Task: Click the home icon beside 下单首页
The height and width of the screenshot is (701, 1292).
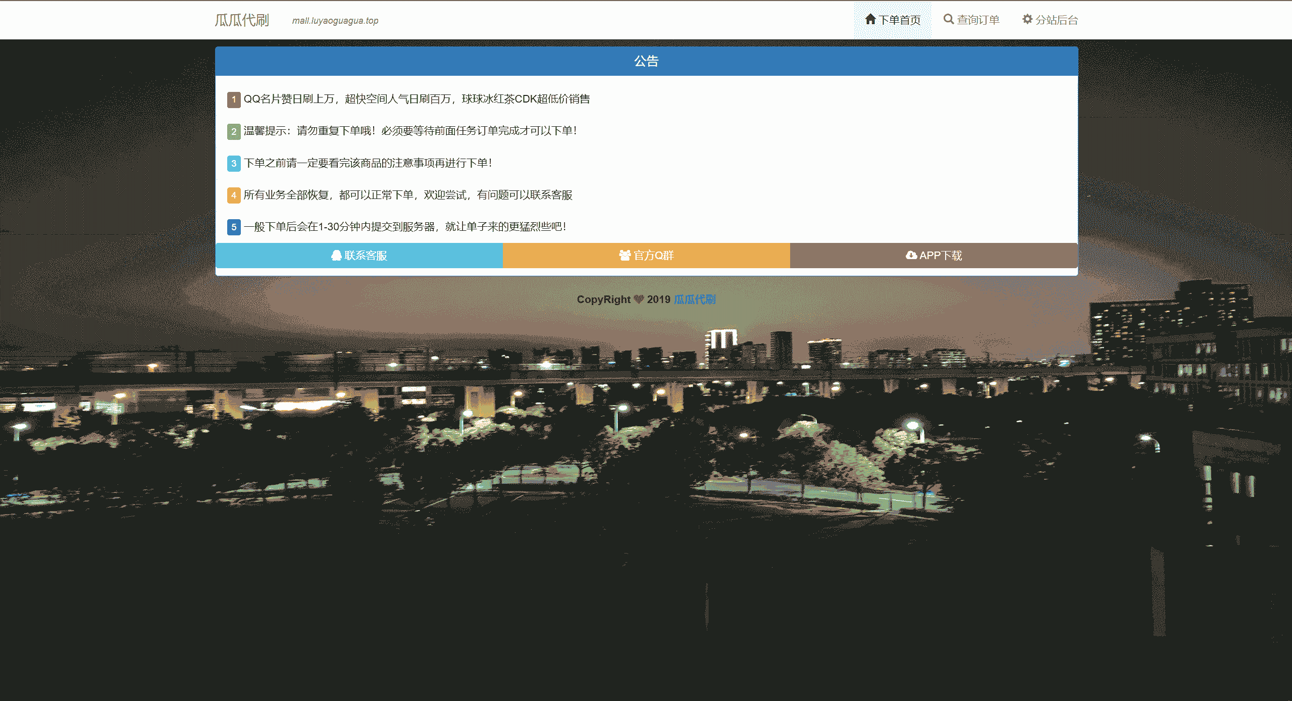Action: click(870, 19)
